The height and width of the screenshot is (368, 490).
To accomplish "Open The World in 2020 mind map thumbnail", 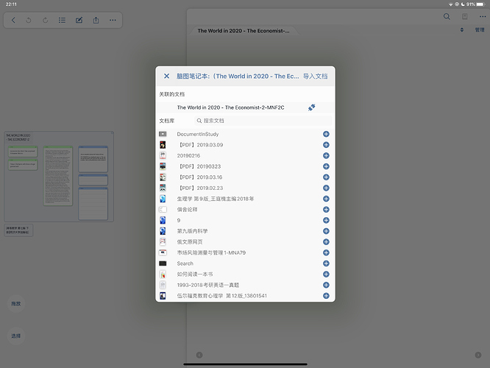I will click(59, 177).
